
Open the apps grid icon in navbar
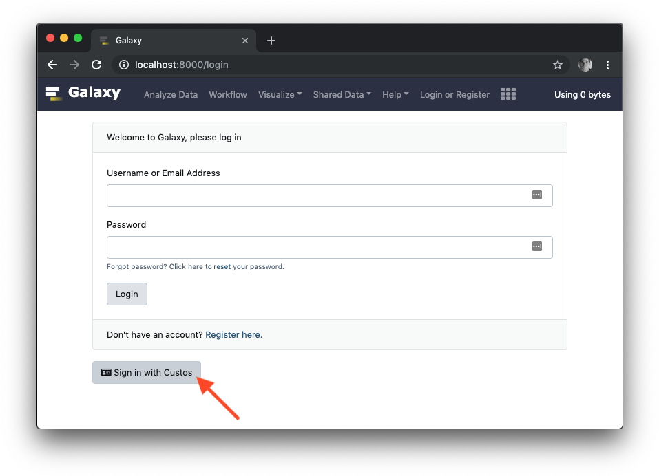point(508,94)
